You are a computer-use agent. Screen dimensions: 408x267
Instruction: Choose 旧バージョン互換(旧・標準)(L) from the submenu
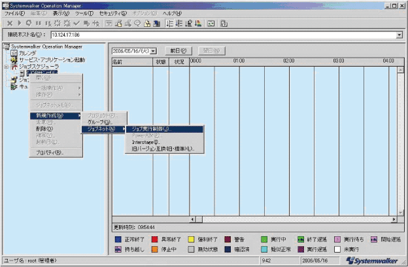point(165,149)
